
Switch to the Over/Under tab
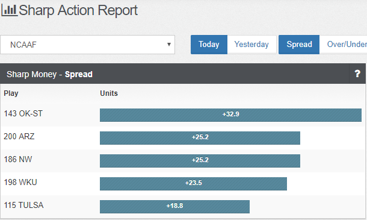(343, 45)
